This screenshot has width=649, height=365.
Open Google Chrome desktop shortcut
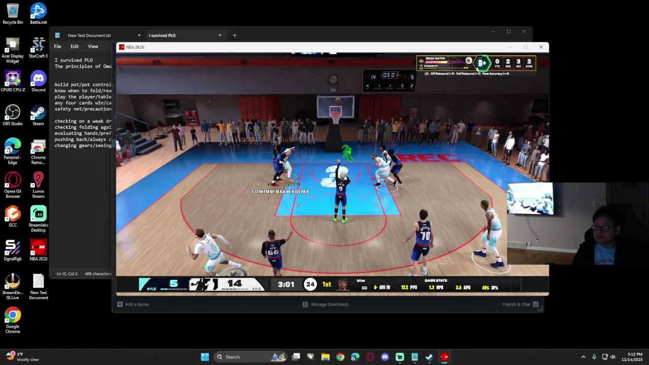tap(13, 320)
